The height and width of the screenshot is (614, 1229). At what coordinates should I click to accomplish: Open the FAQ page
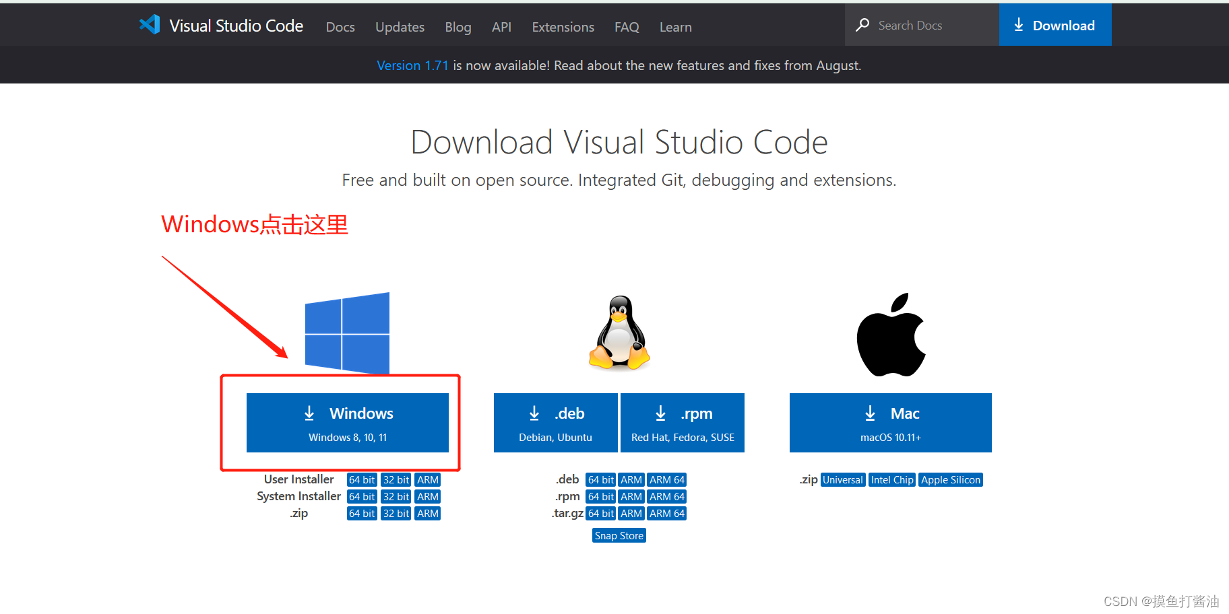click(627, 27)
